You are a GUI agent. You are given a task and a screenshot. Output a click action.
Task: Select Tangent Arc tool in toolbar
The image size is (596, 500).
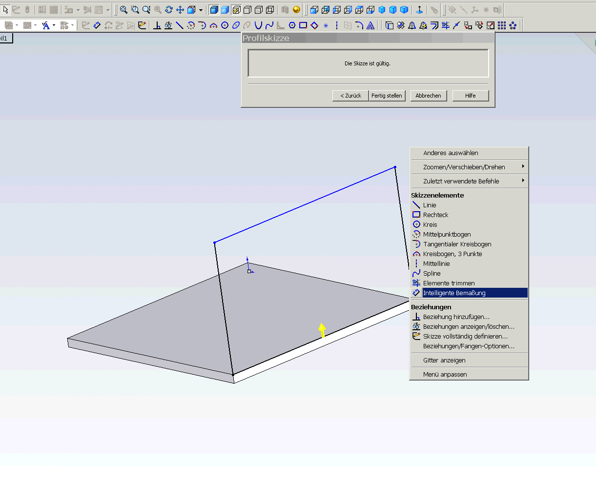click(x=202, y=25)
